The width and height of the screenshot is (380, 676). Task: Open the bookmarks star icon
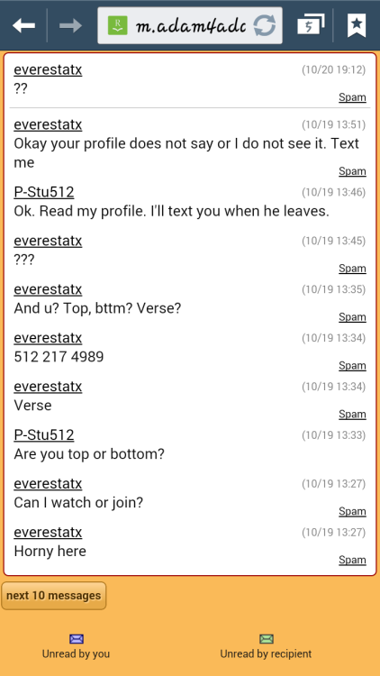357,25
